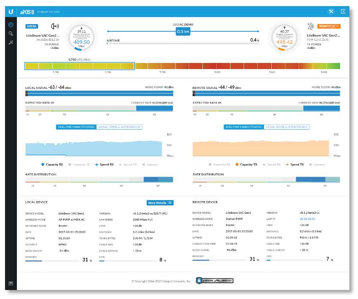The width and height of the screenshot is (358, 299).
Task: Switch local chart to Signal, Noise & Interference
Action: click(x=119, y=127)
